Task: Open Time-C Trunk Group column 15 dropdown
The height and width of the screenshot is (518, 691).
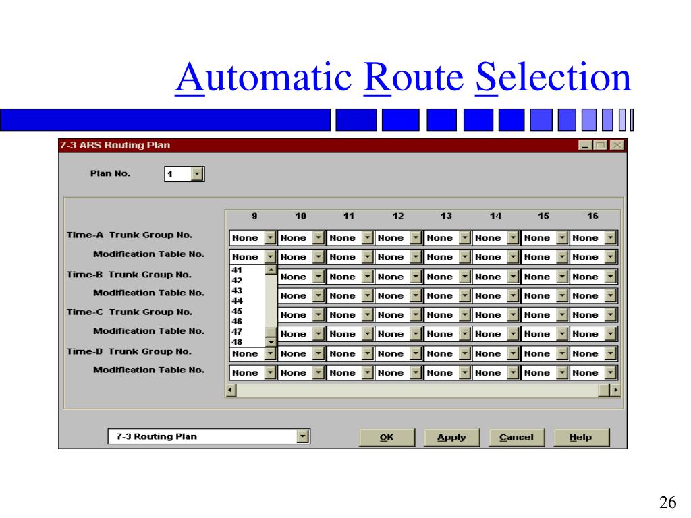Action: (562, 314)
